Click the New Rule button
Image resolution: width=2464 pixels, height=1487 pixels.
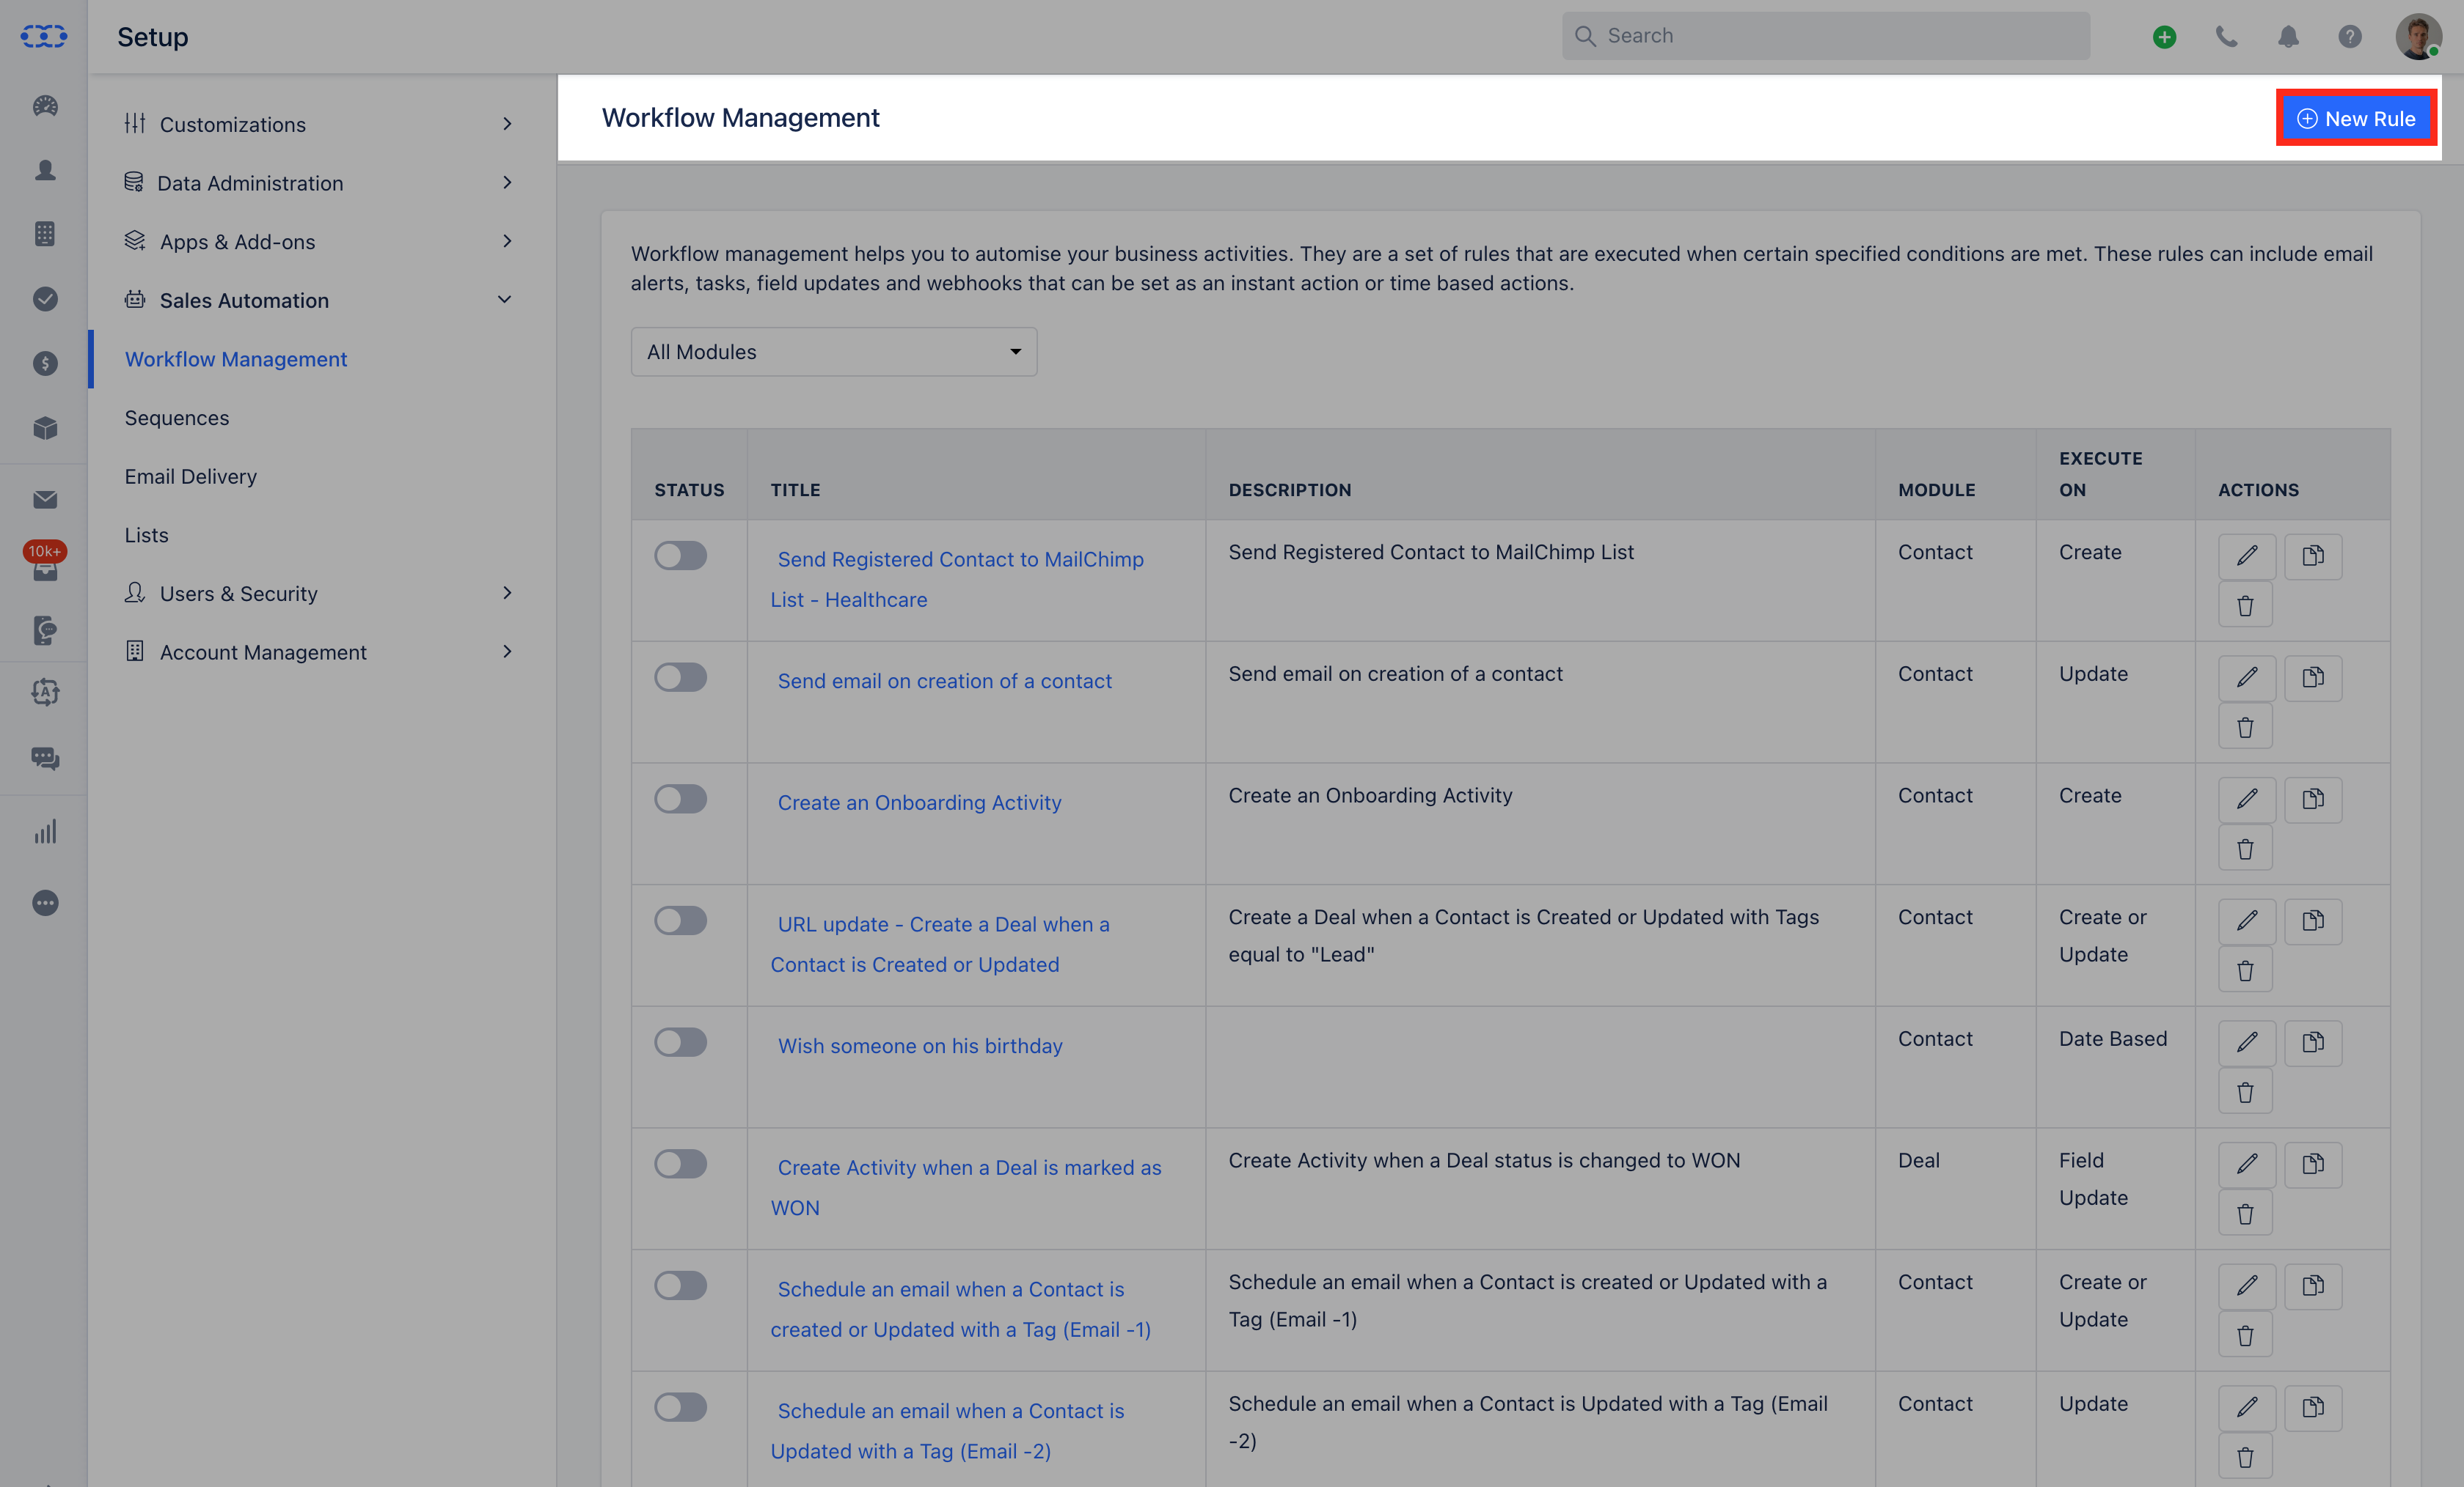2356,119
